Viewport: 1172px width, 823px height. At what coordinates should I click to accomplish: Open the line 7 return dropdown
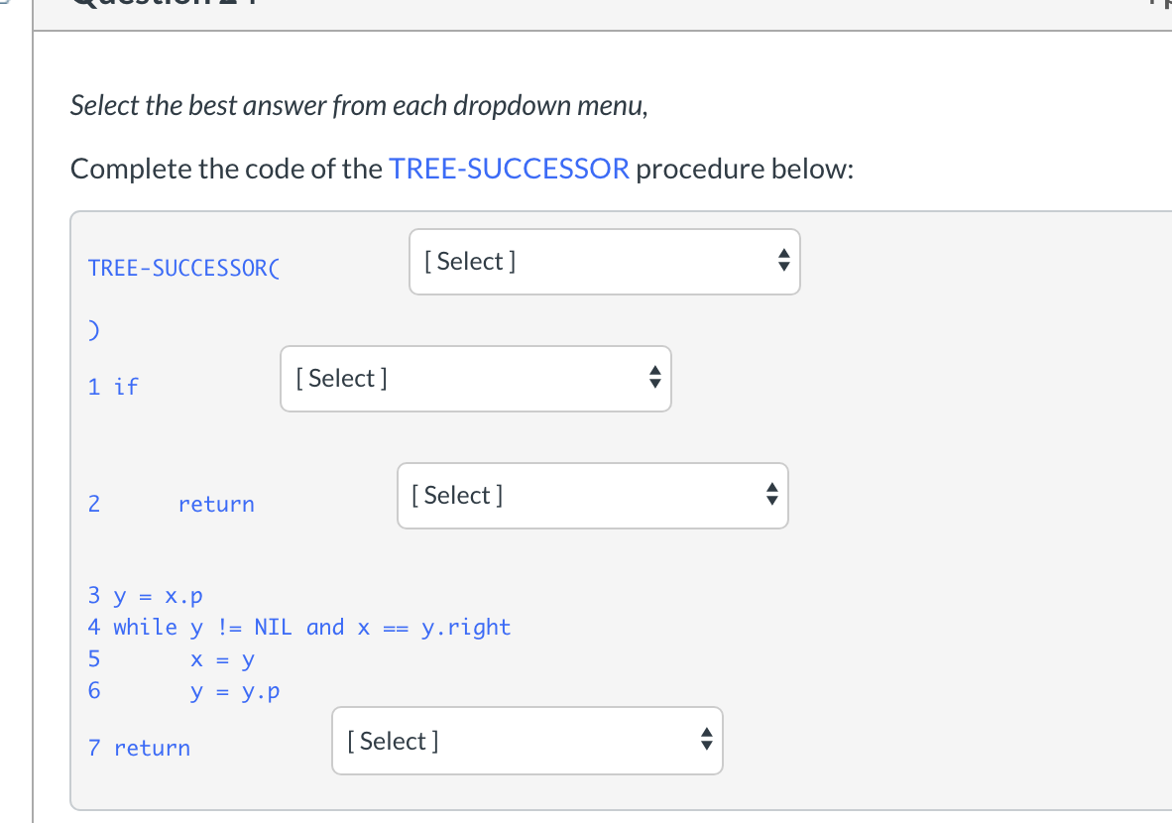[527, 741]
